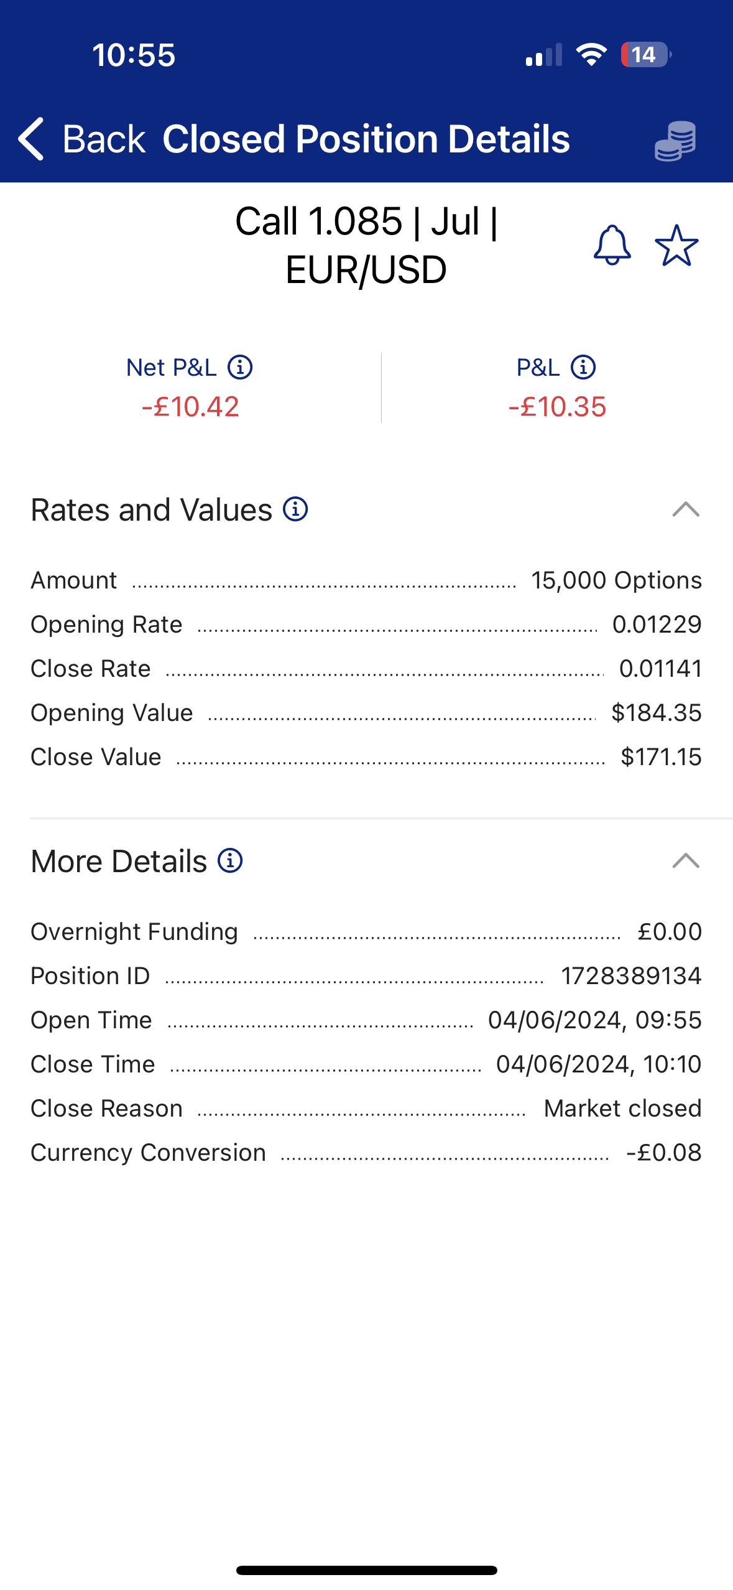Screen dimensions: 733x1590
Task: Tap the Back button label
Action: 103,139
